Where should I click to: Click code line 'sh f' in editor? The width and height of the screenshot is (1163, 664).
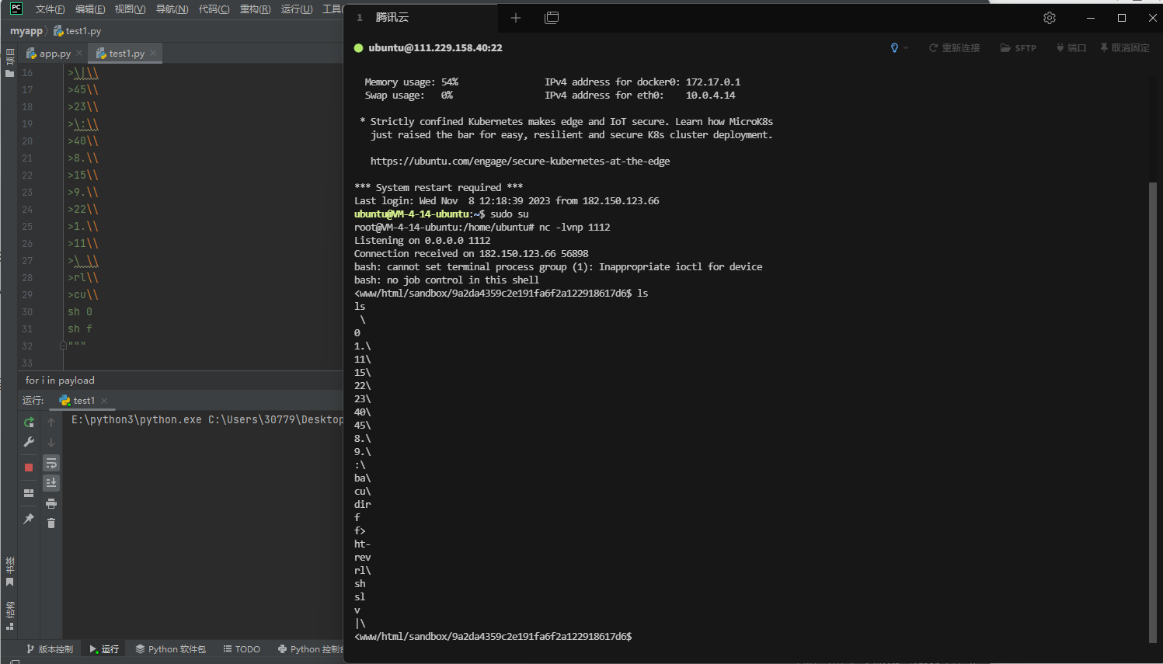pyautogui.click(x=80, y=329)
